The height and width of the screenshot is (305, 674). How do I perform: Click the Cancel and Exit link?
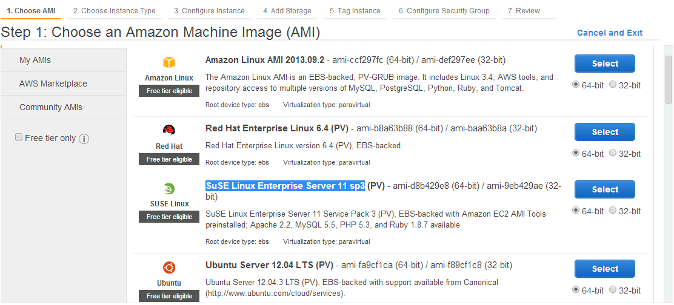pyautogui.click(x=610, y=33)
